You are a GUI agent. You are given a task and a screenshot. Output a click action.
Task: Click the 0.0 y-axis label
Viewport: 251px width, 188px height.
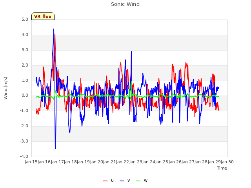(25, 96)
